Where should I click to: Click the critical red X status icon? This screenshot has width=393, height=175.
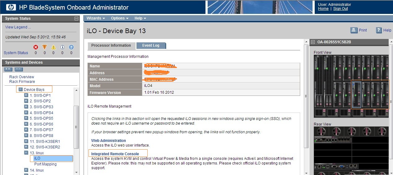[36, 47]
